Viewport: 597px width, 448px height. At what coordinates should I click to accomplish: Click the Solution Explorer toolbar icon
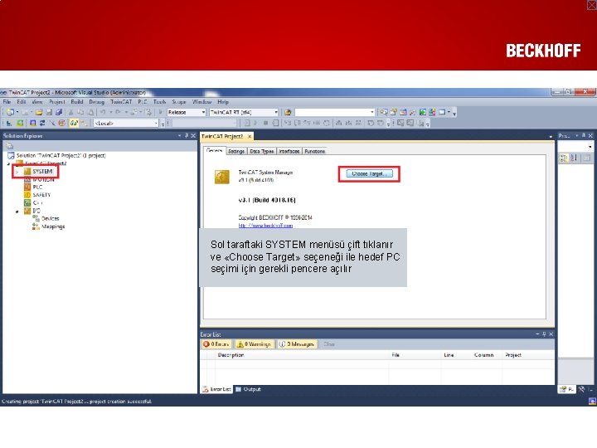pyautogui.click(x=384, y=112)
